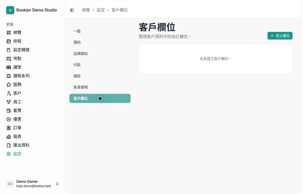This screenshot has height=194, width=303.
Task: Click help-demo@bookjor.test email text
Action: point(34,186)
